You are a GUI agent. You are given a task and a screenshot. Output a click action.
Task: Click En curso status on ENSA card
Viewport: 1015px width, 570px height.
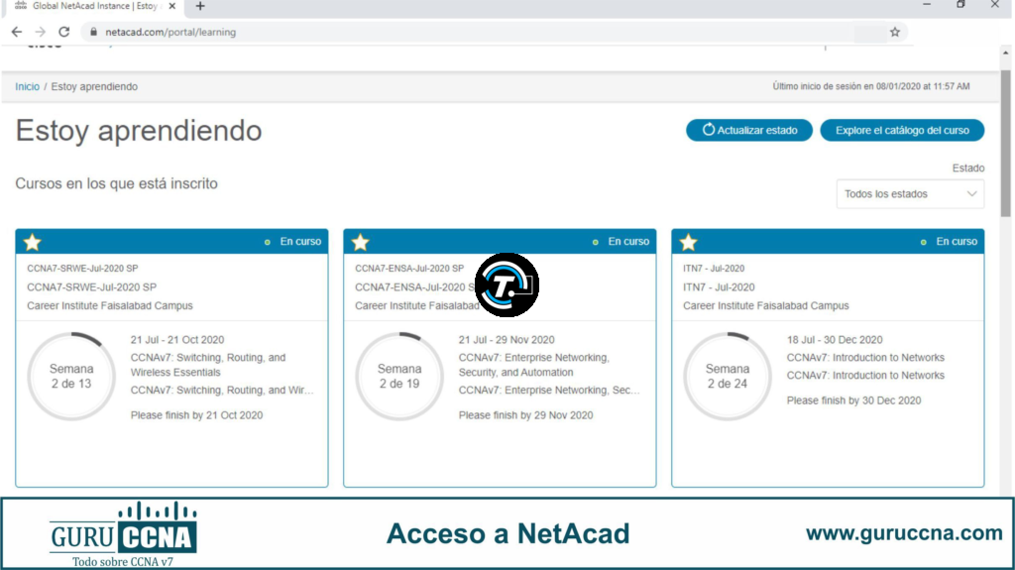point(621,242)
